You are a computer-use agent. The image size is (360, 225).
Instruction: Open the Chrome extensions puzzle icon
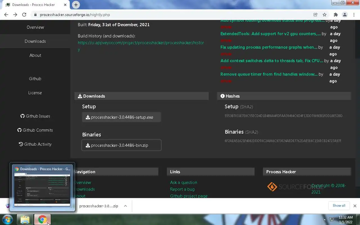(x=336, y=15)
